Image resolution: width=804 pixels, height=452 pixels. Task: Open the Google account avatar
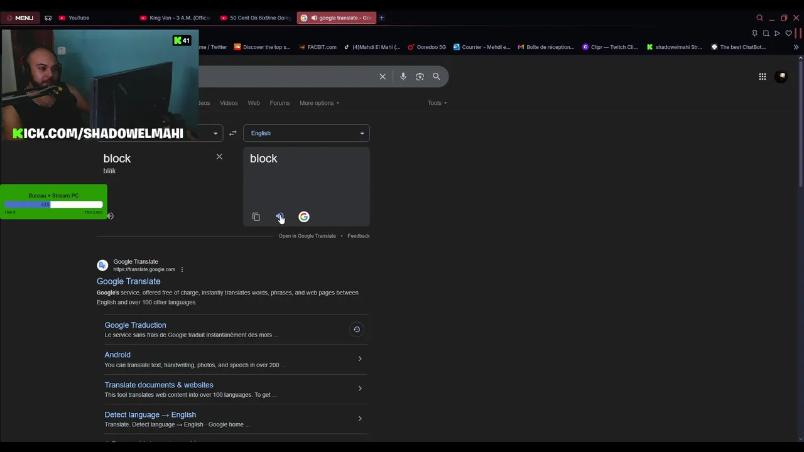781,77
